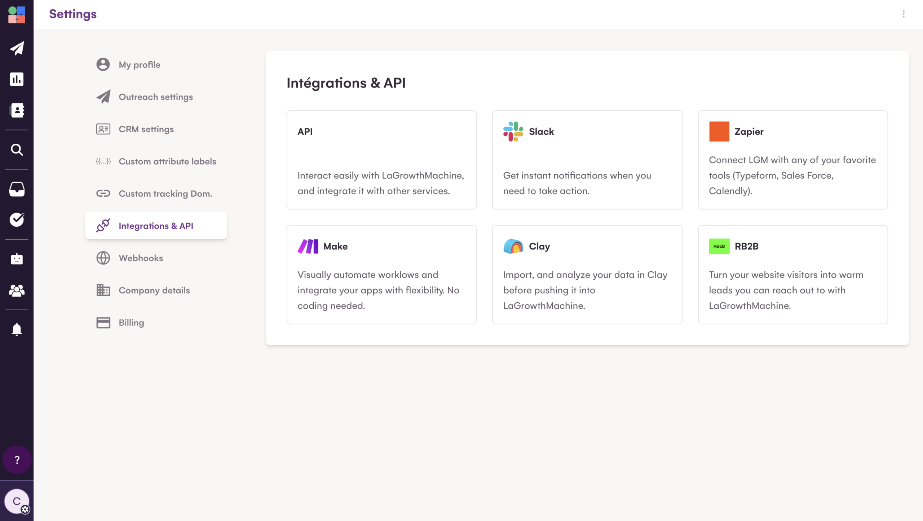This screenshot has width=923, height=521.
Task: Open the notifications bell icon
Action: [x=17, y=329]
